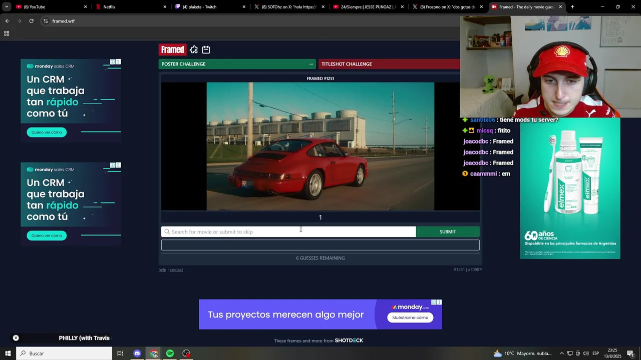Open a new browser tab
Screen dimensions: 641x360
coord(572,7)
